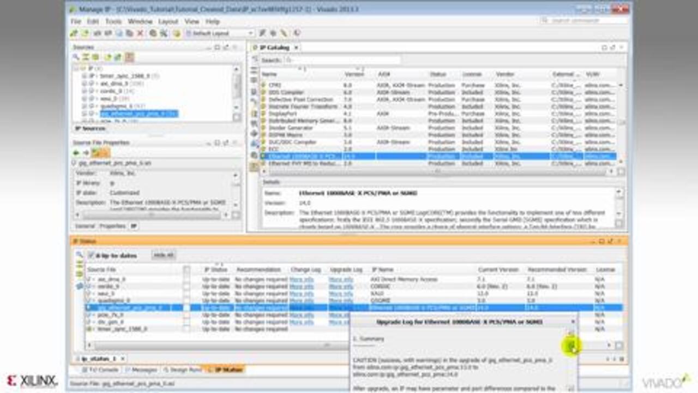This screenshot has width=698, height=393.
Task: Check the cordic_0 row checkbox in IP Status
Action: 187,287
